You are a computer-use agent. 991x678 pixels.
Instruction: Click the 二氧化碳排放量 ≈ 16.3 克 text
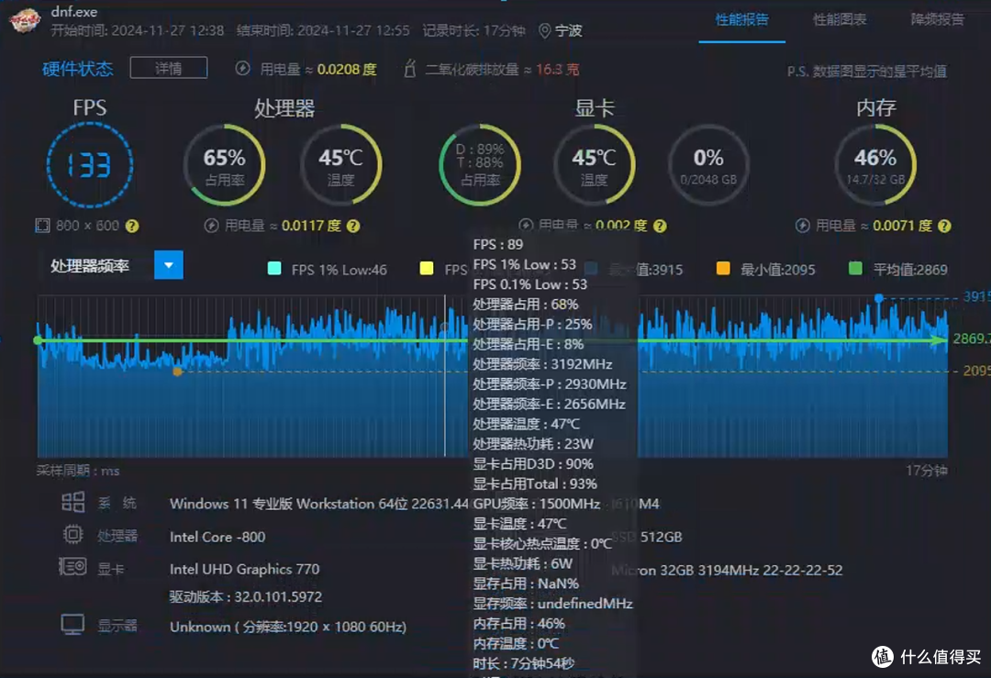[502, 69]
